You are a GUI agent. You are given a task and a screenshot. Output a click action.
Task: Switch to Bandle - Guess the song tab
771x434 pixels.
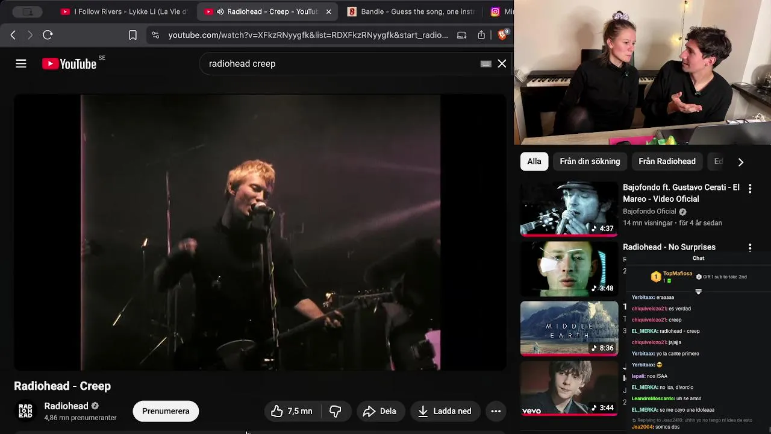click(x=412, y=11)
